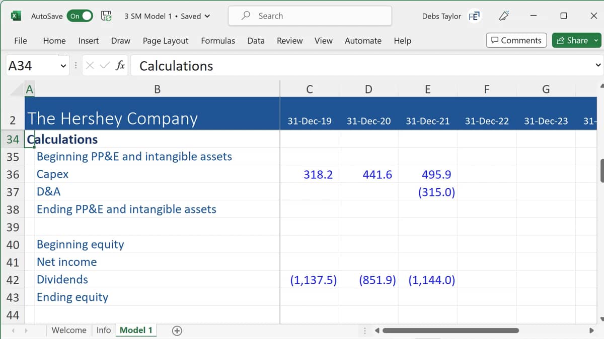
Task: Open the Page Layout tab
Action: (166, 41)
